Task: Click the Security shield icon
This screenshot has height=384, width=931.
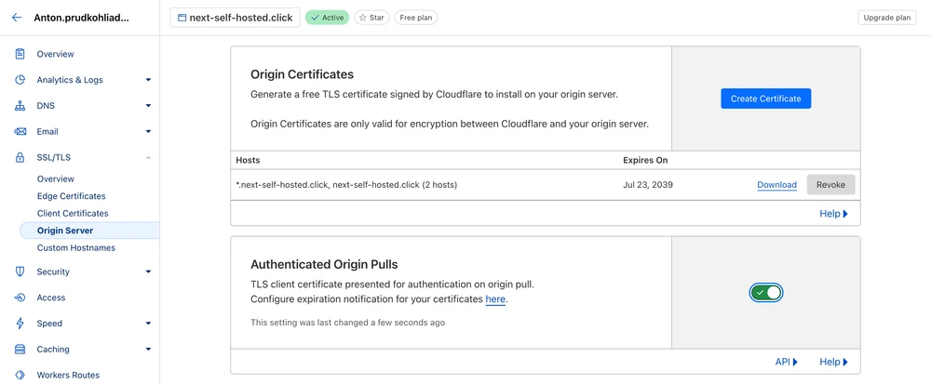Action: tap(20, 271)
